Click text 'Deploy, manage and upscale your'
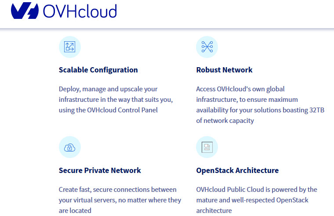 pyautogui.click(x=108, y=89)
